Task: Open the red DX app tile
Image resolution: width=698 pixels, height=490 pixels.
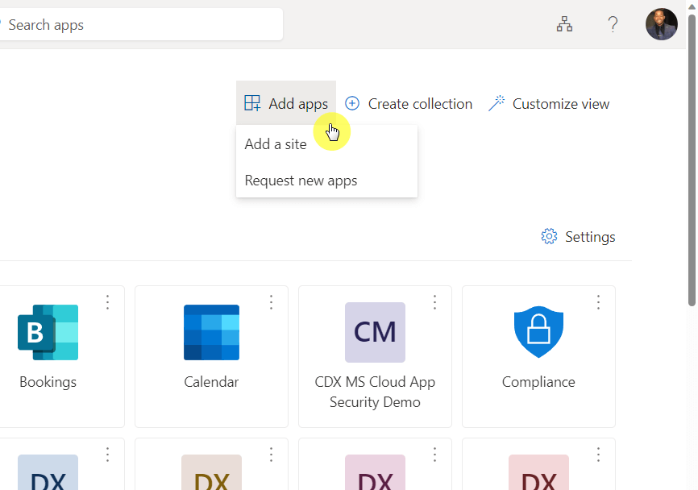Action: (538, 472)
